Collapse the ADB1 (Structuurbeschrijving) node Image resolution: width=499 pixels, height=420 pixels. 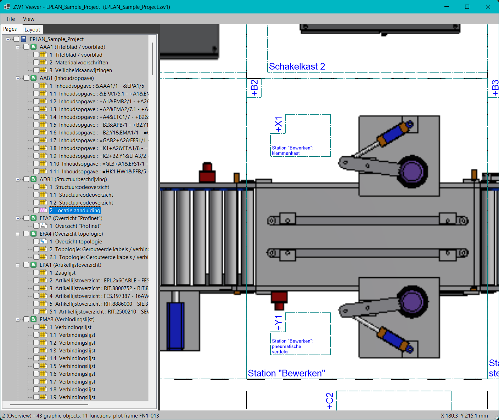click(18, 179)
